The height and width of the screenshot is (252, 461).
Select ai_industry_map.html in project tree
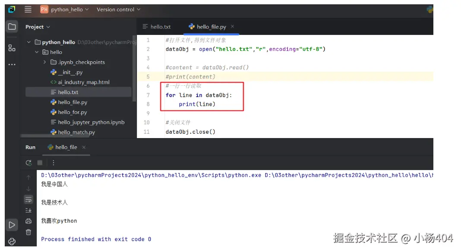pos(83,82)
